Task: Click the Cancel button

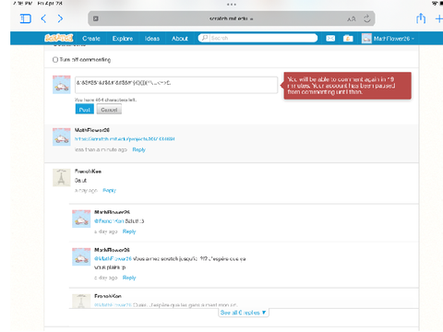Action: coord(109,109)
